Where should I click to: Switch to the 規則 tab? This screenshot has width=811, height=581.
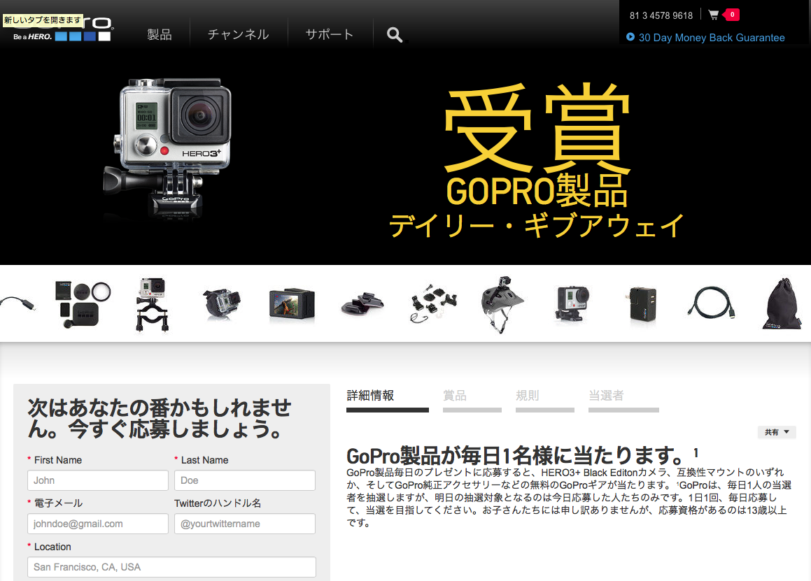pyautogui.click(x=545, y=399)
